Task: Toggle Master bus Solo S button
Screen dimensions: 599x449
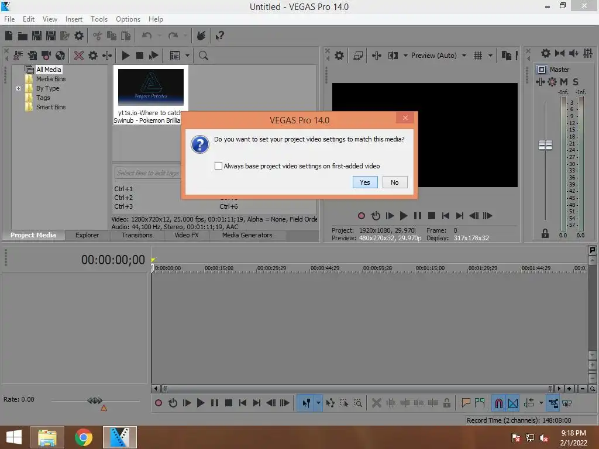Action: point(576,82)
